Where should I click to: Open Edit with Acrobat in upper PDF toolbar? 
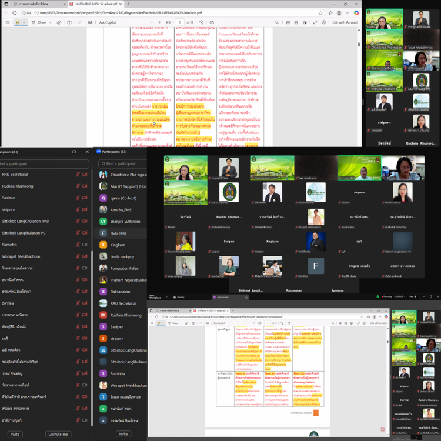344,22
